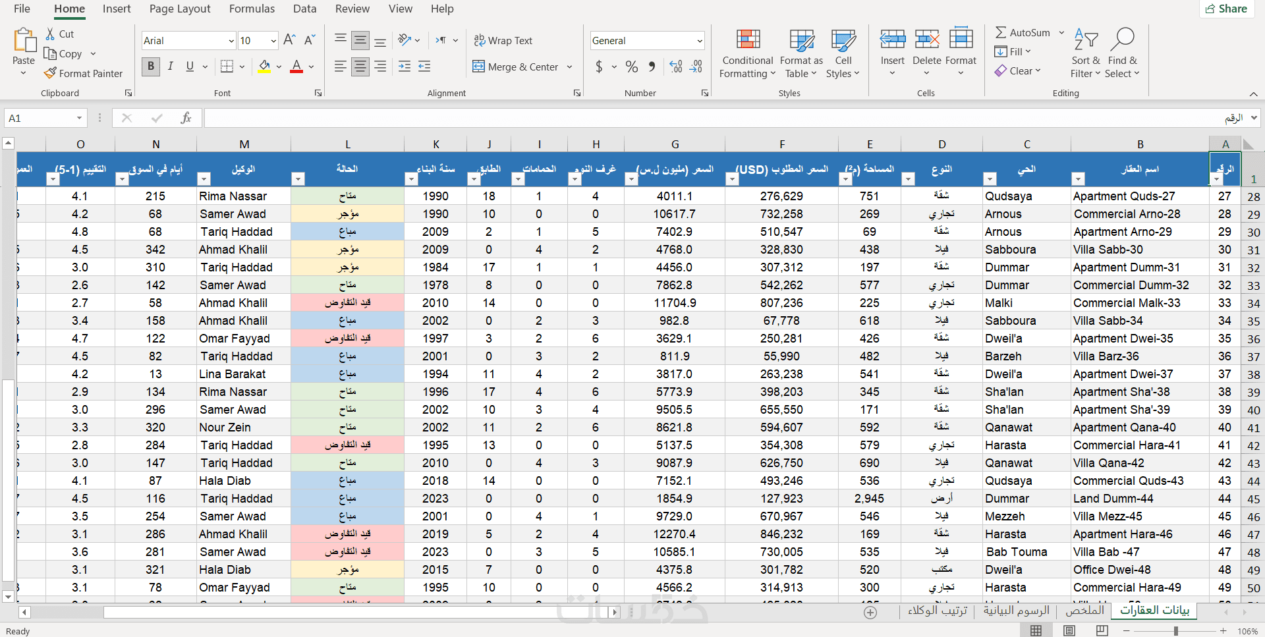This screenshot has width=1265, height=637.
Task: Click the Delete cells icon
Action: (927, 40)
